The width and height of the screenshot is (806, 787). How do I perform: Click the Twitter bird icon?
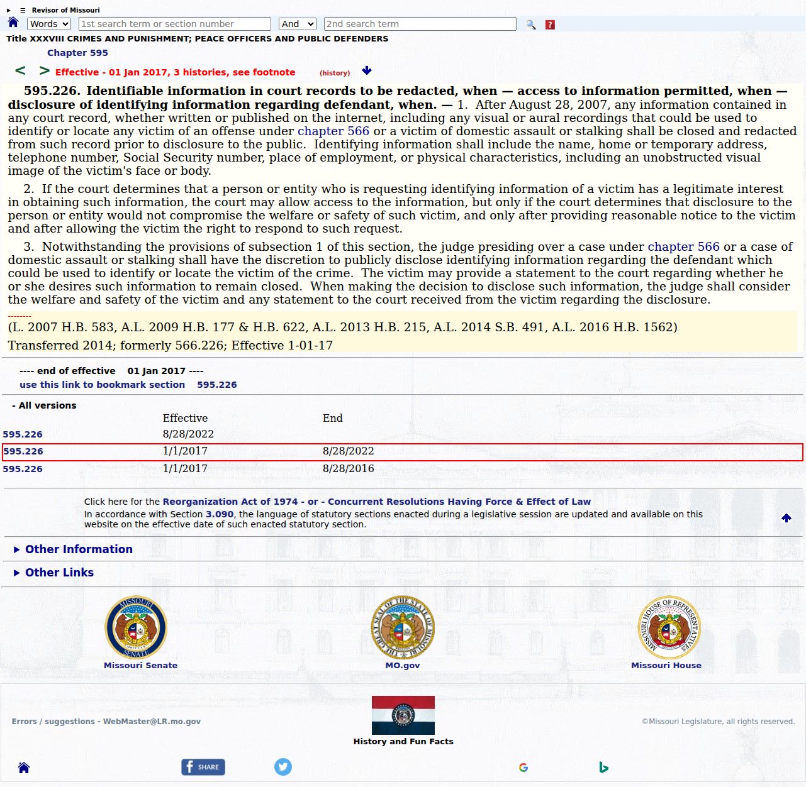[283, 767]
